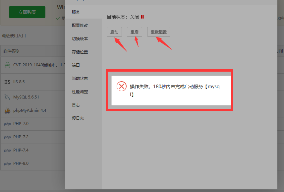The width and height of the screenshot is (284, 192).
Task: Click the PHP-7.4 php icon
Action: pos(7,150)
